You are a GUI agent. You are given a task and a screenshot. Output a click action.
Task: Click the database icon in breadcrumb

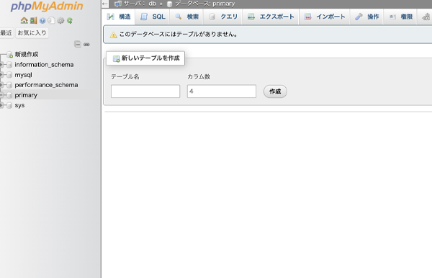pyautogui.click(x=170, y=4)
